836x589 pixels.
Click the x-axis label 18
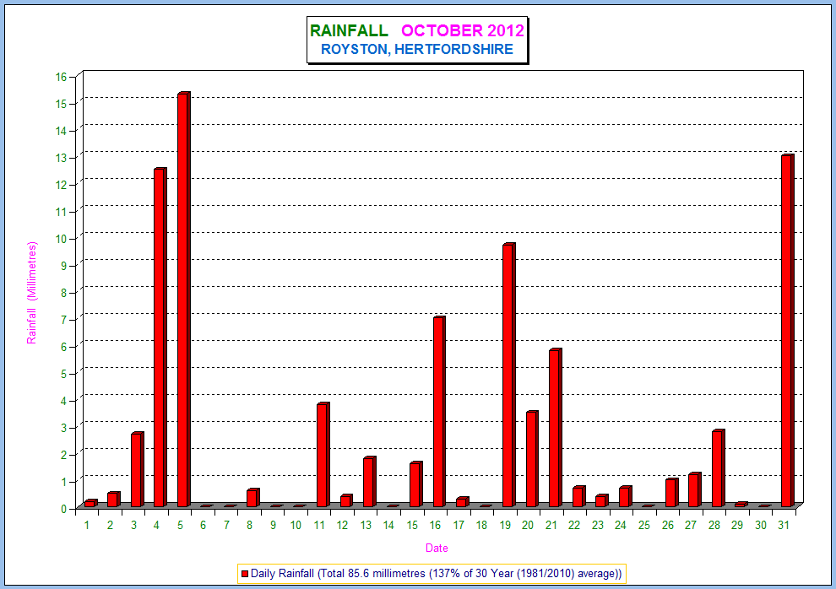(x=481, y=526)
